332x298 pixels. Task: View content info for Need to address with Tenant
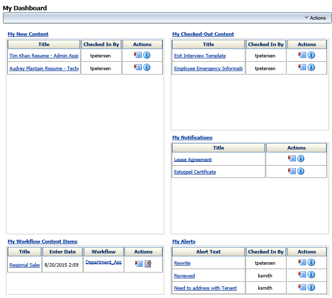(x=311, y=287)
